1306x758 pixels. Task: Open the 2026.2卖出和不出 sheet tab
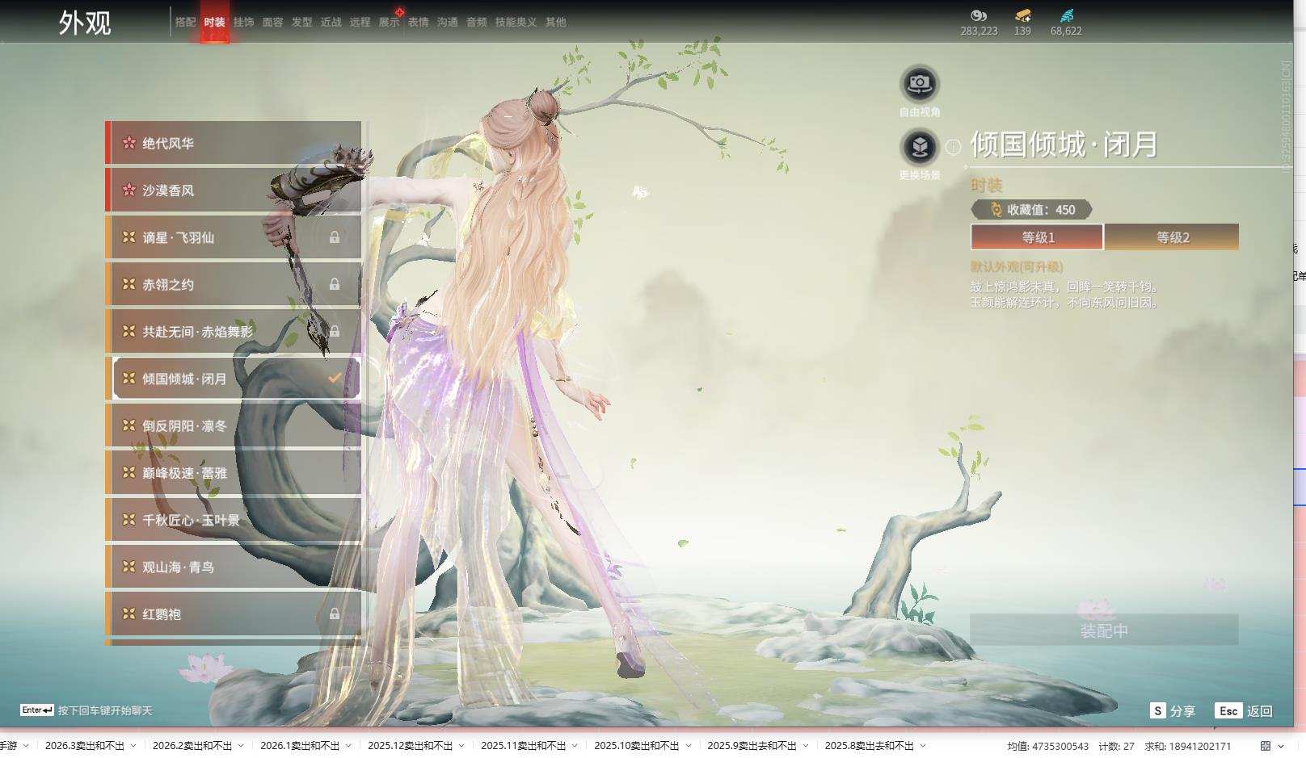click(192, 746)
